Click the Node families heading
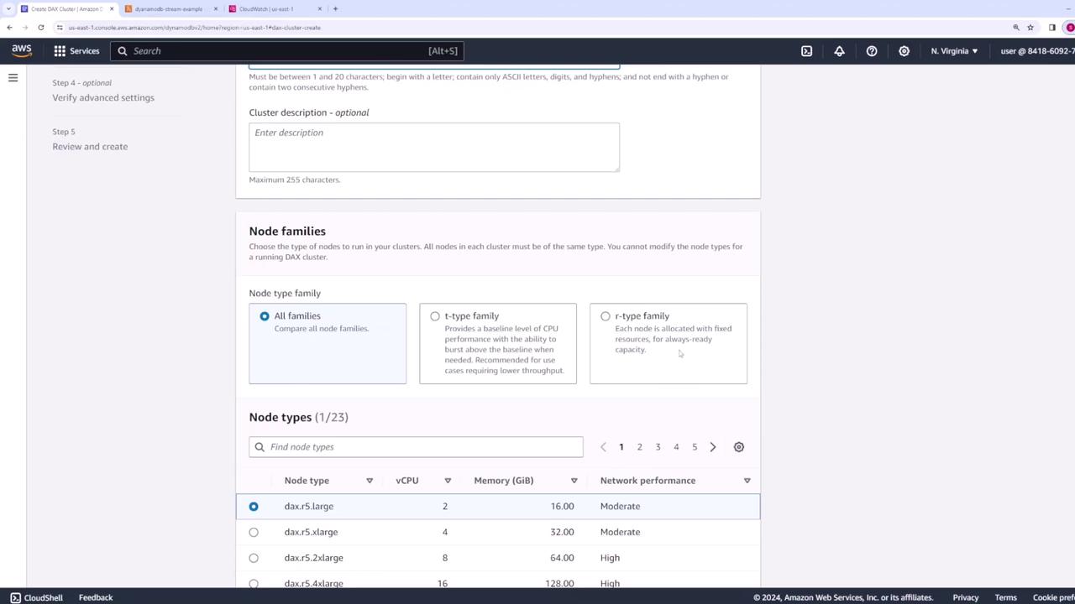 [x=287, y=232]
